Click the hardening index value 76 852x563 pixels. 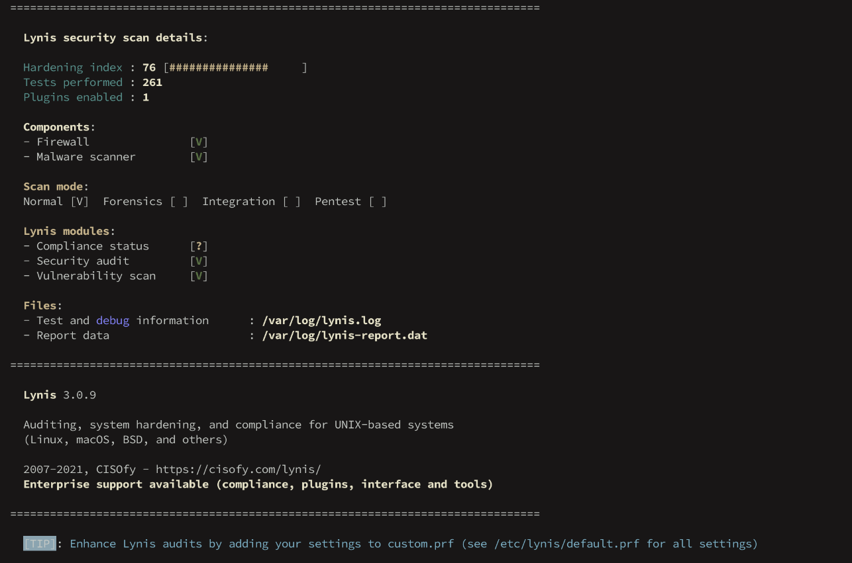[x=149, y=67]
